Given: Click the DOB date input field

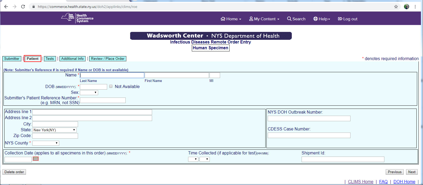Looking at the screenshot, I should (x=94, y=87).
